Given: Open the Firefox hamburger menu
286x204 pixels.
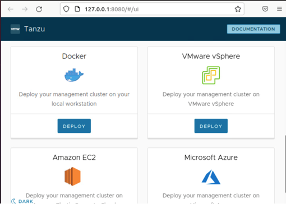Looking at the screenshot, I should [279, 9].
